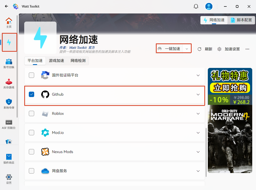The width and height of the screenshot is (256, 190).
Task: Open the network acceleration lightning sidebar icon
Action: [x=9, y=42]
